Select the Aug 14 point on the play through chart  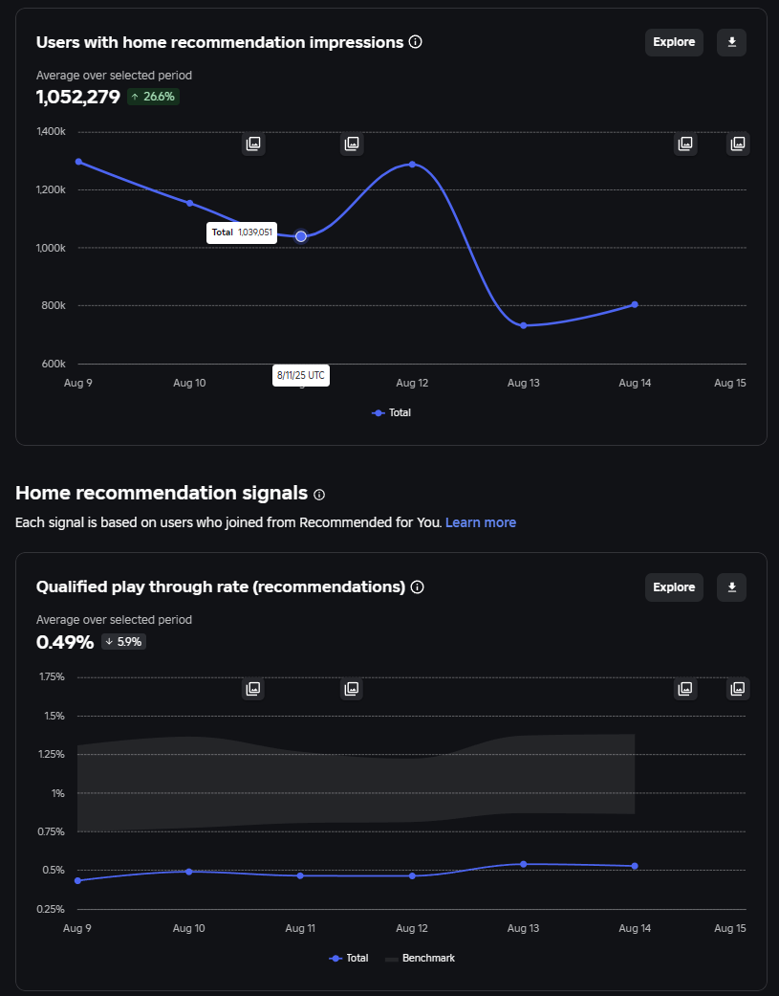pos(635,866)
